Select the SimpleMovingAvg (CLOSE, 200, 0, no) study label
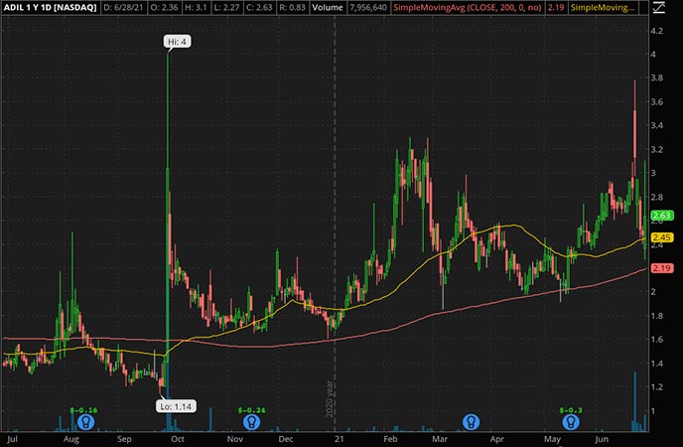Viewport: 683px width, 447px height. tap(468, 7)
